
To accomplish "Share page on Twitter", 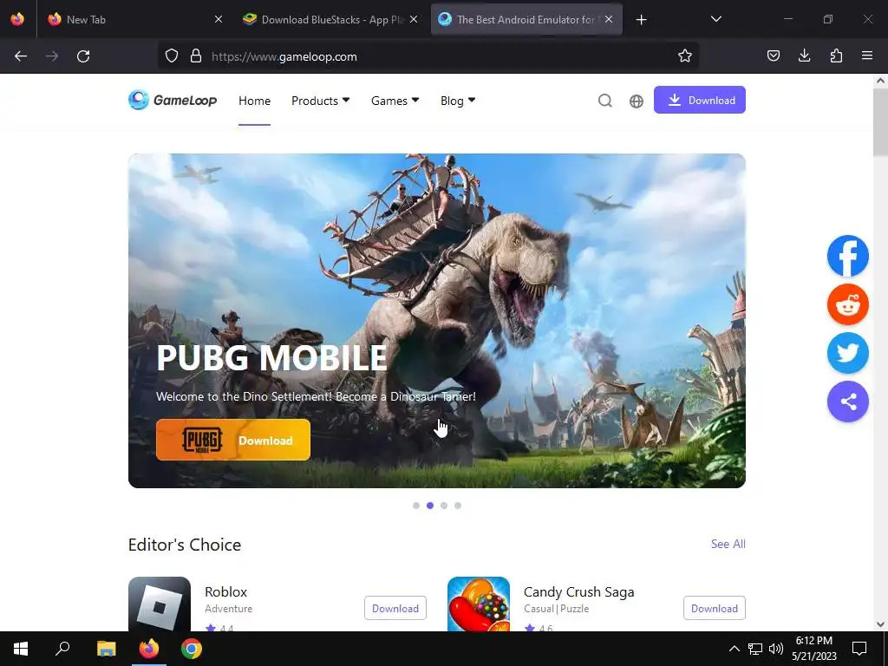I will coord(848,353).
